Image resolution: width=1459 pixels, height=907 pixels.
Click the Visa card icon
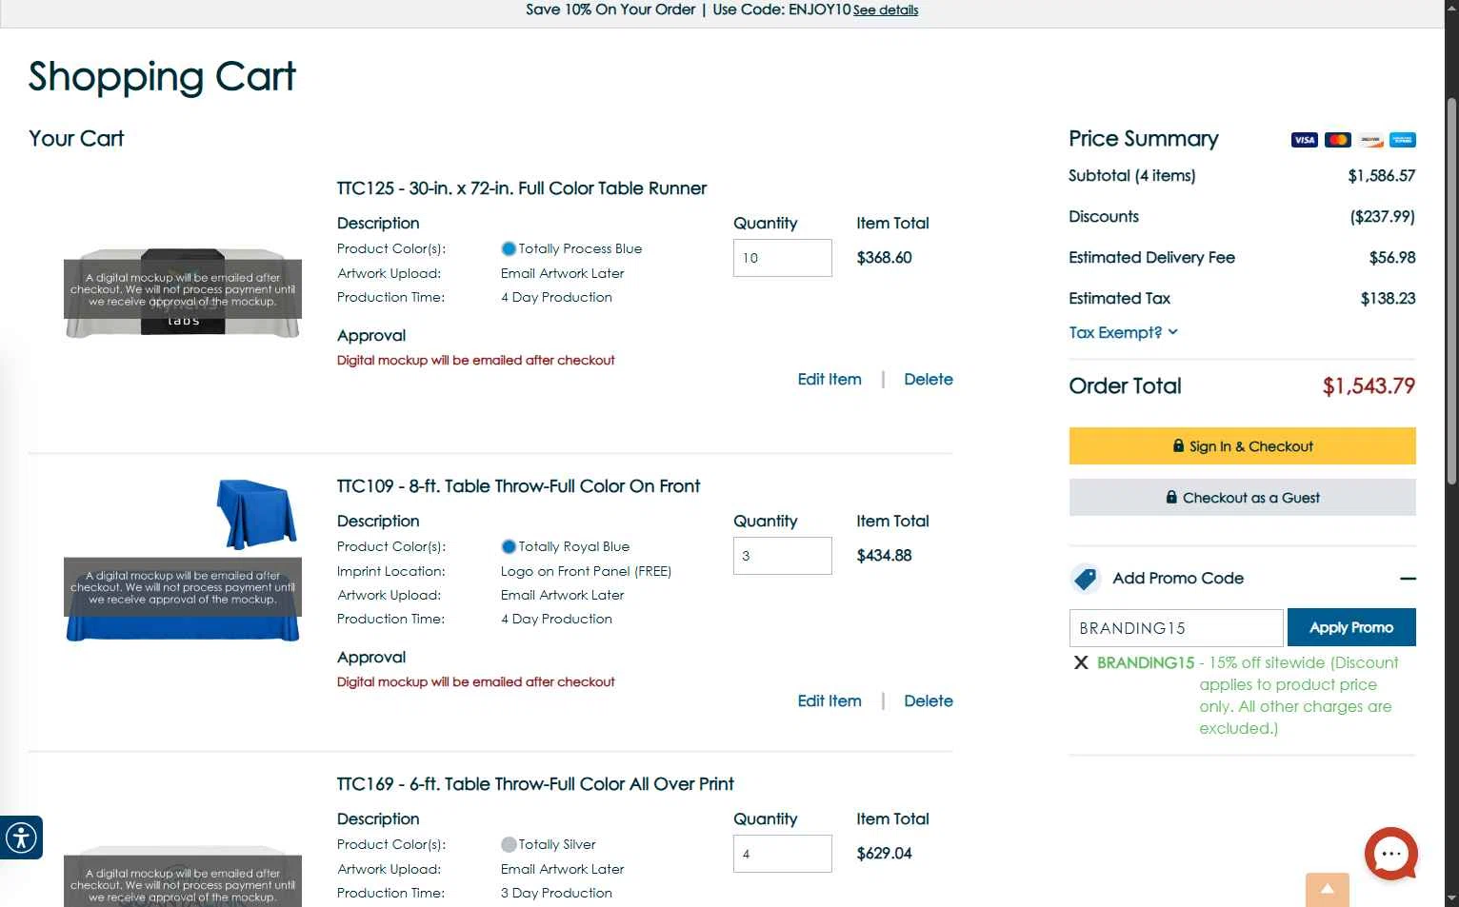point(1304,140)
